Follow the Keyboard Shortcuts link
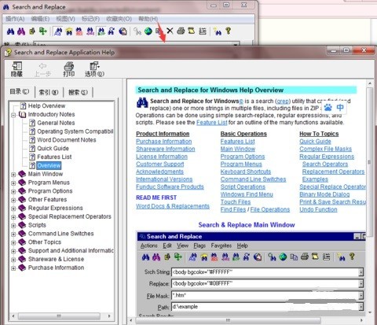 click(246, 172)
